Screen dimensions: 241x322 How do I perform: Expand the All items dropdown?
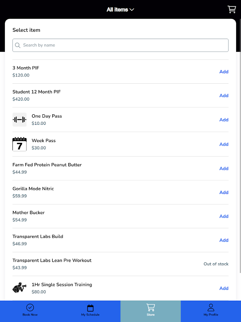117,10
